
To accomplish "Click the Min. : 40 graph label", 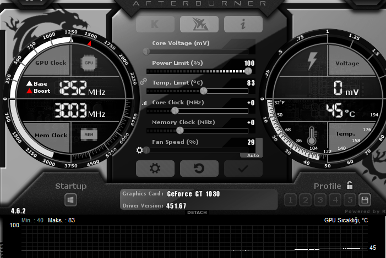I will tap(32, 220).
